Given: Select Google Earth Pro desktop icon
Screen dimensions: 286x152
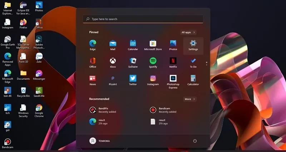Looking at the screenshot, I should (x=8, y=42).
